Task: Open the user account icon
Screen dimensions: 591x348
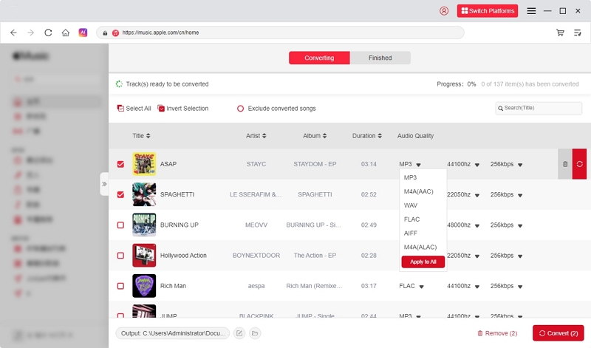Action: pos(444,11)
